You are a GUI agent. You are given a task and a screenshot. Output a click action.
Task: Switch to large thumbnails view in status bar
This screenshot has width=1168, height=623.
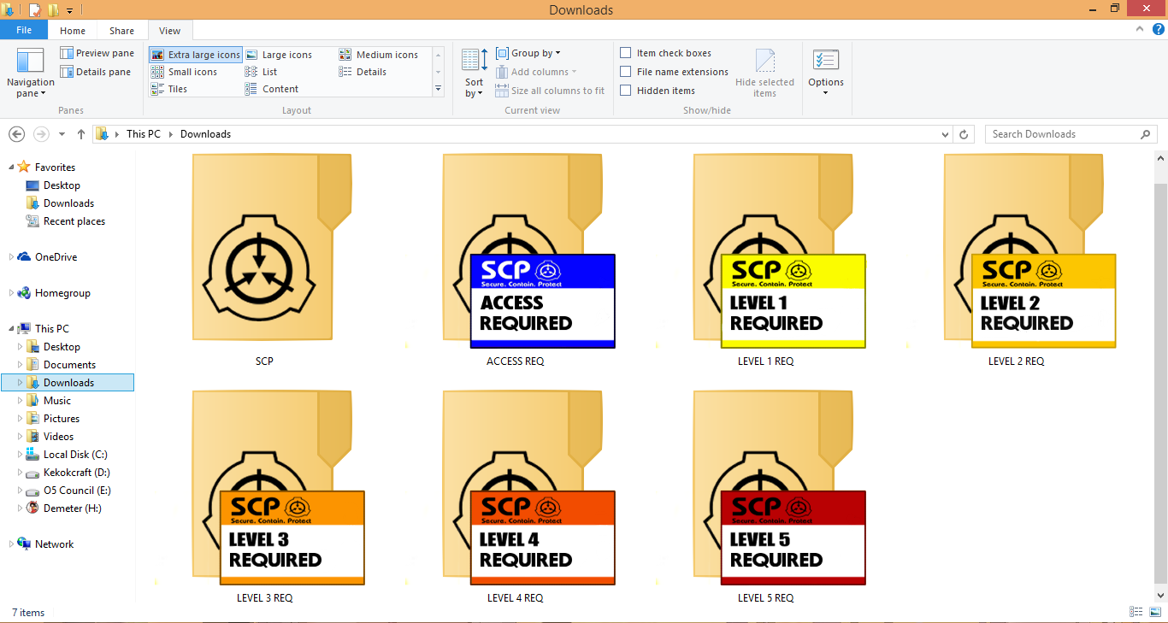1155,612
